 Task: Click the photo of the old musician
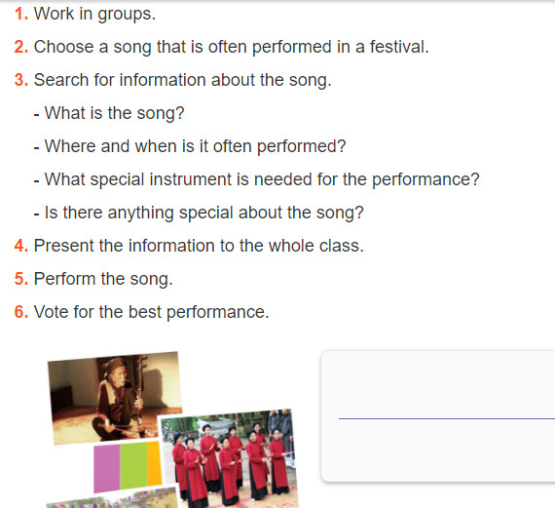[x=115, y=398]
